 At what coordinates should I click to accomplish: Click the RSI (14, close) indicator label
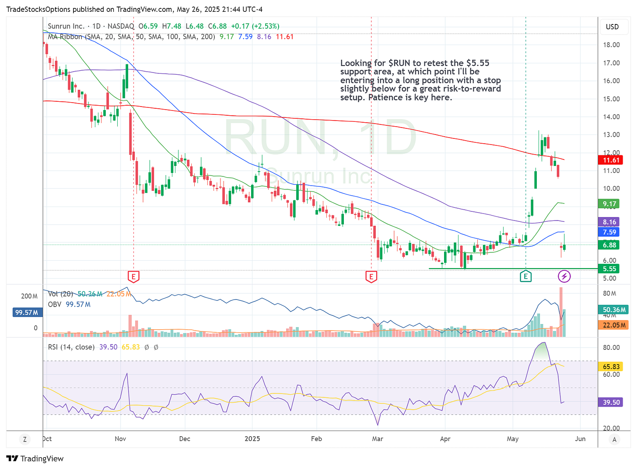[x=71, y=347]
